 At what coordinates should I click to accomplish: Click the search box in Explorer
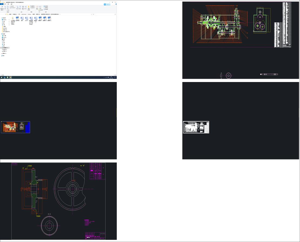[x=105, y=14]
